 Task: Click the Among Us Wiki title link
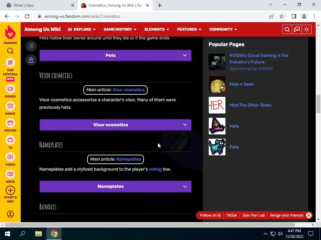(x=42, y=29)
